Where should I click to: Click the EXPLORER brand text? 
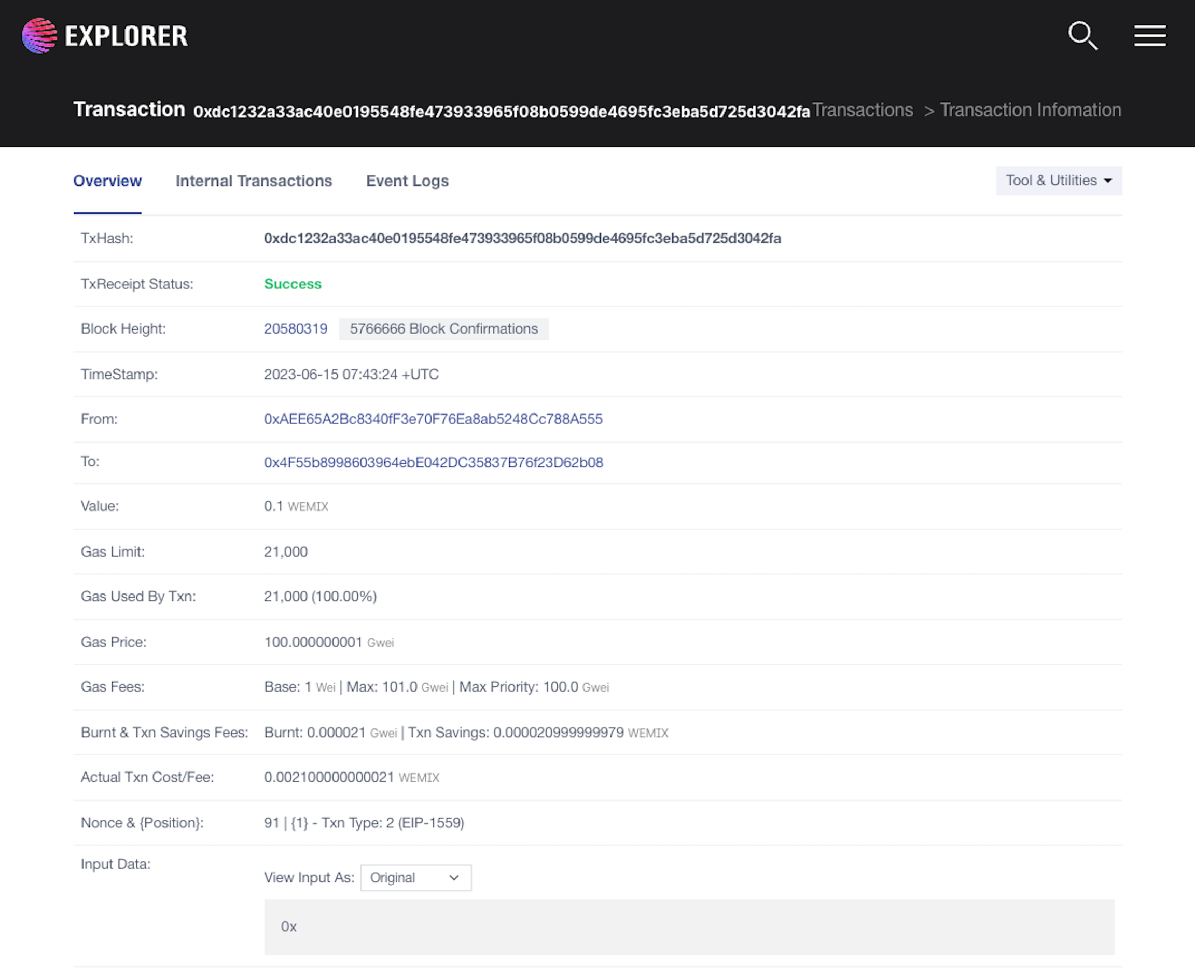coord(126,36)
